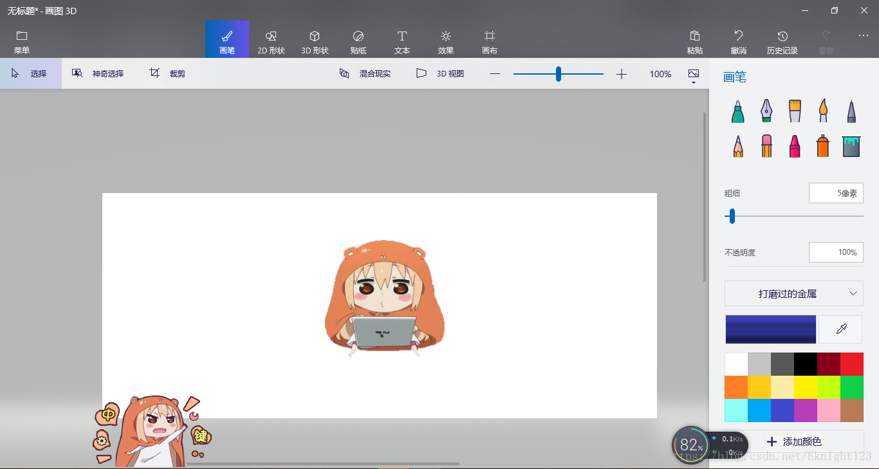Activate the 选择 select tool
Viewport: 879px width, 469px height.
tap(30, 73)
